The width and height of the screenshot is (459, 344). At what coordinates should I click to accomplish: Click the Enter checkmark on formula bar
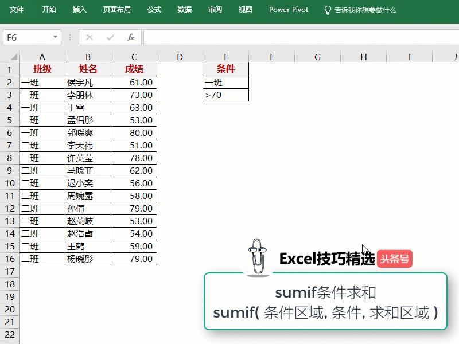(x=109, y=37)
